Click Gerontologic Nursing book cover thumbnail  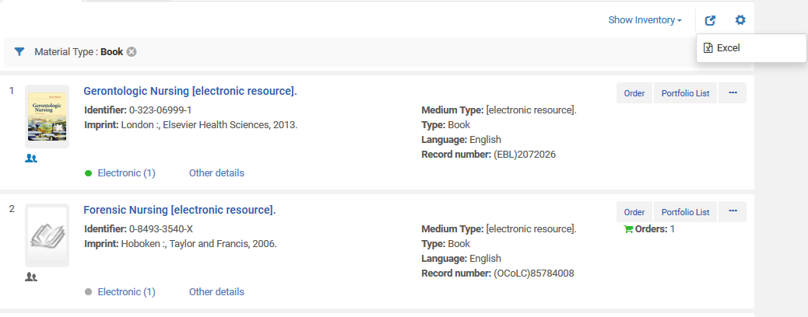point(47,116)
